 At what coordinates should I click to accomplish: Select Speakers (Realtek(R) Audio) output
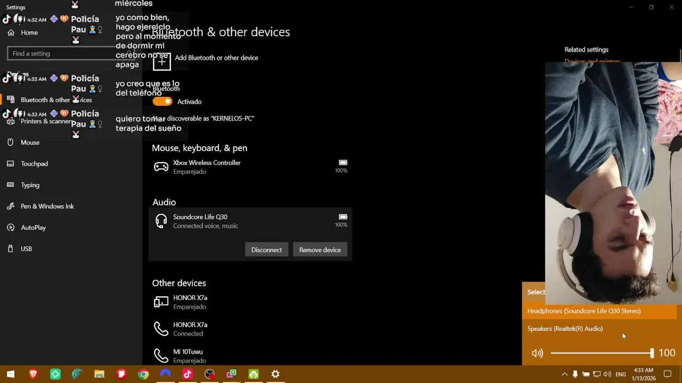[x=599, y=329]
